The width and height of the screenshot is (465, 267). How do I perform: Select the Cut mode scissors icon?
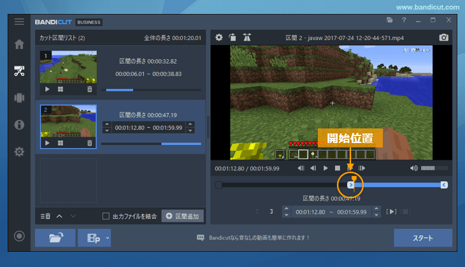(19, 71)
